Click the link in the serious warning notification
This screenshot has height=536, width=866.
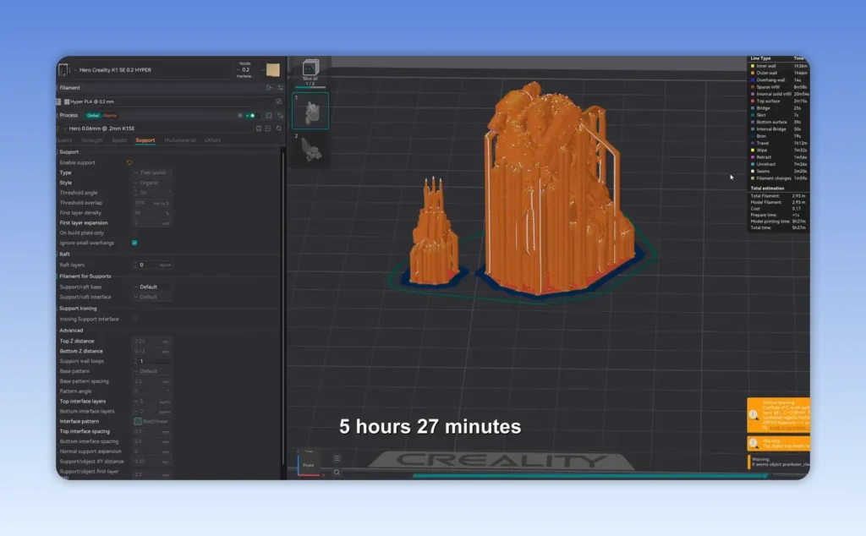[x=789, y=429]
